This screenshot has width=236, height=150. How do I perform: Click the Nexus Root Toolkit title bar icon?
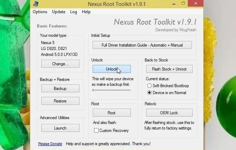pos(36,4)
